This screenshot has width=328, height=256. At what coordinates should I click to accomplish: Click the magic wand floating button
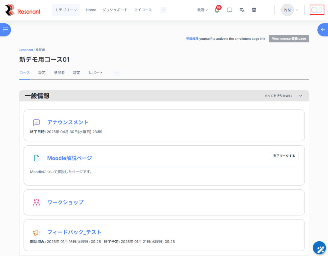320,248
